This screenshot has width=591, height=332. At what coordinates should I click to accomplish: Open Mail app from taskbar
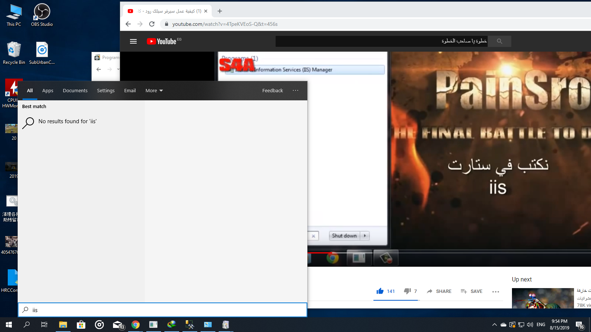pyautogui.click(x=118, y=325)
